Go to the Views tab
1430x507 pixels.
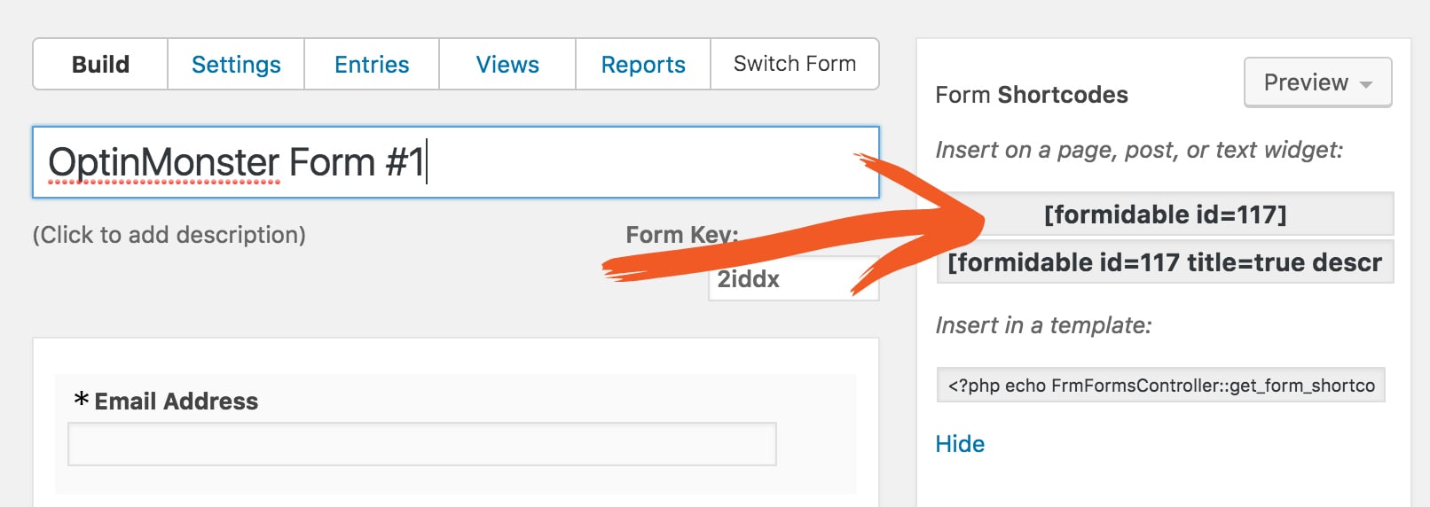tap(507, 64)
